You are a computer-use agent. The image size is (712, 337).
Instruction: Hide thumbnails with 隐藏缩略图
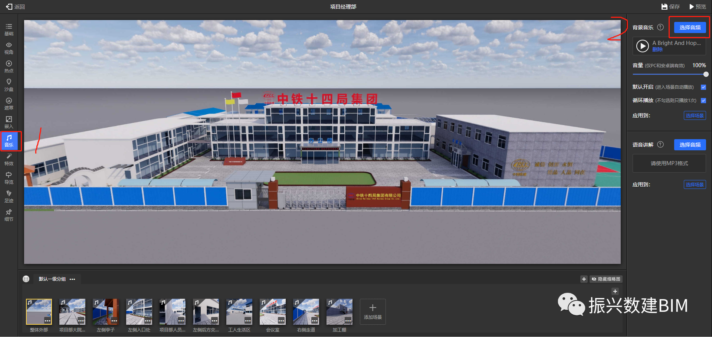click(x=606, y=279)
